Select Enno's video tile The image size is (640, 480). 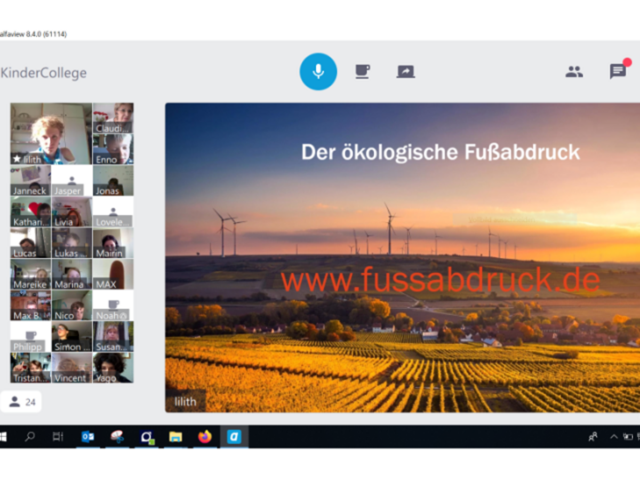(113, 149)
